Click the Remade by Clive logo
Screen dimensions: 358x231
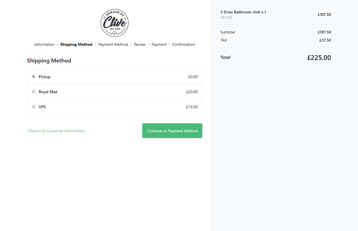(115, 23)
